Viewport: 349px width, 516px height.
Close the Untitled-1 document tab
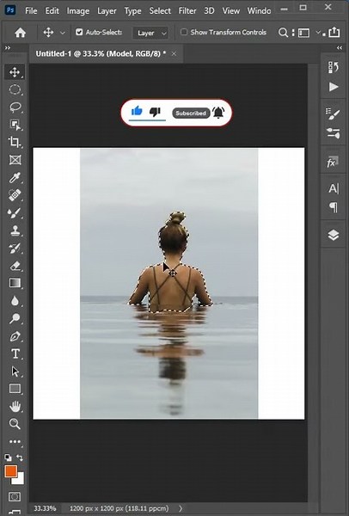[174, 53]
